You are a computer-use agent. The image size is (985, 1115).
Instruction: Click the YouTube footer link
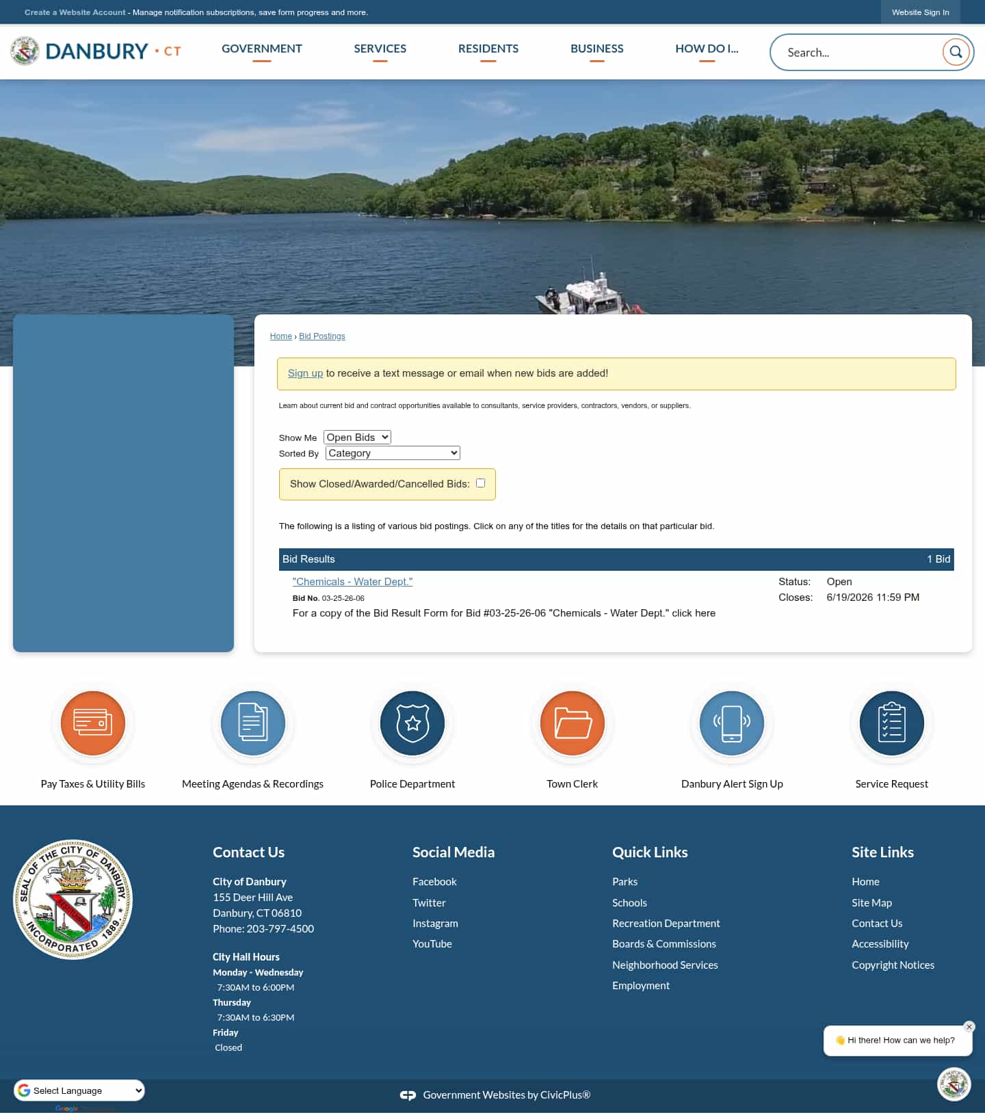click(x=432, y=944)
